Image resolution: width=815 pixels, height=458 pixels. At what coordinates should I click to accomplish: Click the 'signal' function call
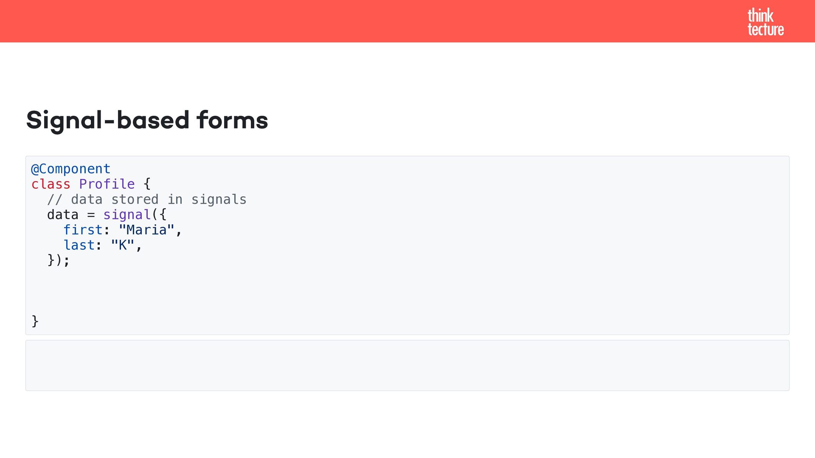(127, 215)
